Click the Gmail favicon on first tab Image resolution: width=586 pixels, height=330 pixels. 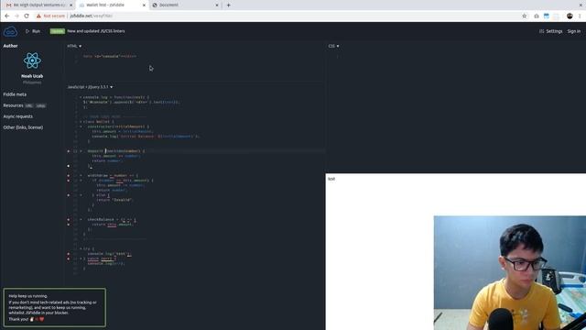pos(8,5)
